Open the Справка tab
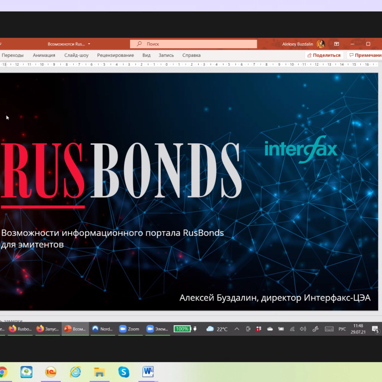 point(191,55)
